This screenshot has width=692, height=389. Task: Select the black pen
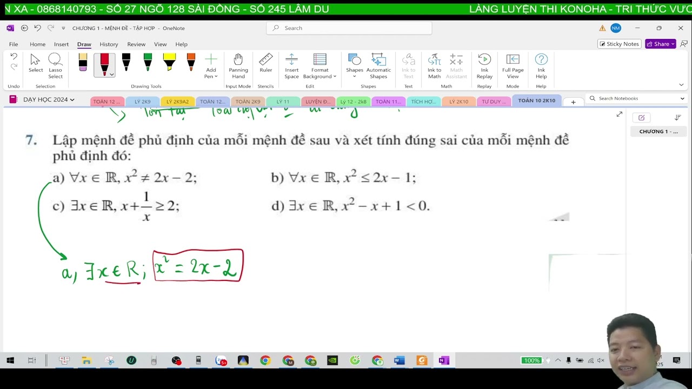[126, 62]
